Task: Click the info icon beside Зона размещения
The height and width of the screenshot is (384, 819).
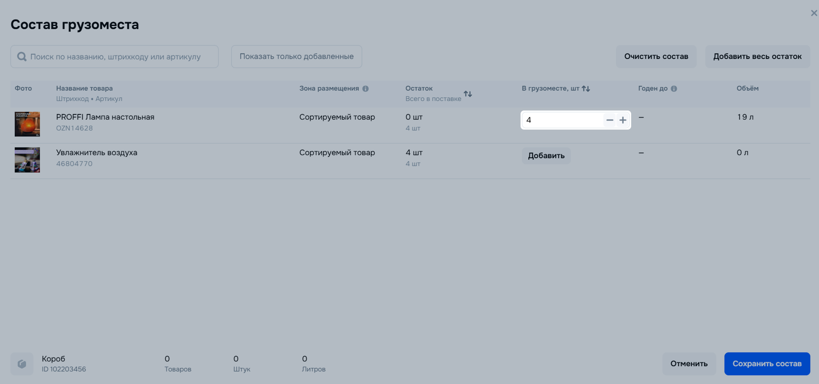Action: (366, 89)
